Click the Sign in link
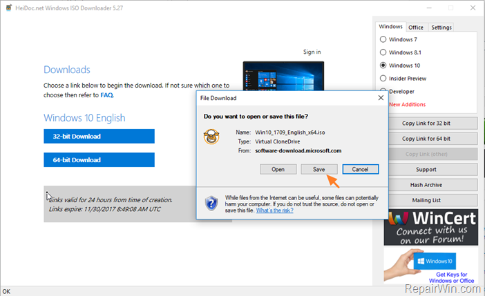This screenshot has width=485, height=296. pos(312,52)
